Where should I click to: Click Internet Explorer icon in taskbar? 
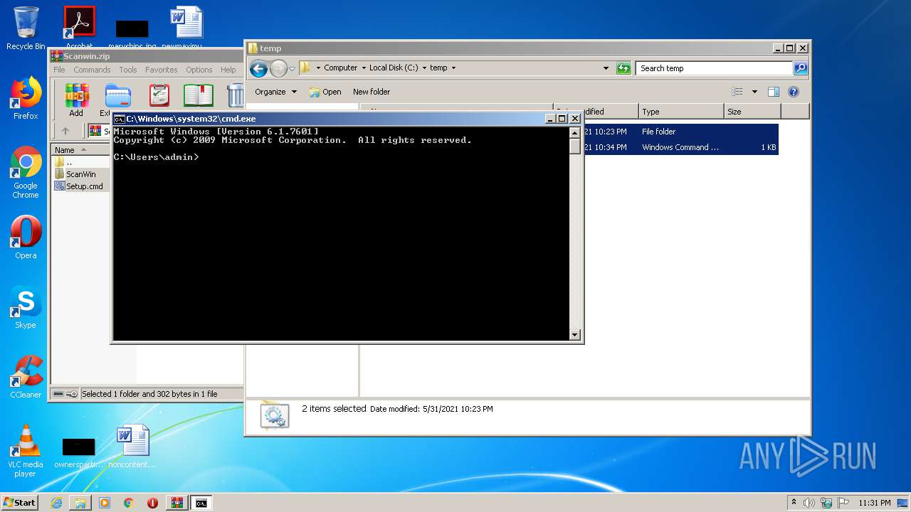tap(56, 503)
